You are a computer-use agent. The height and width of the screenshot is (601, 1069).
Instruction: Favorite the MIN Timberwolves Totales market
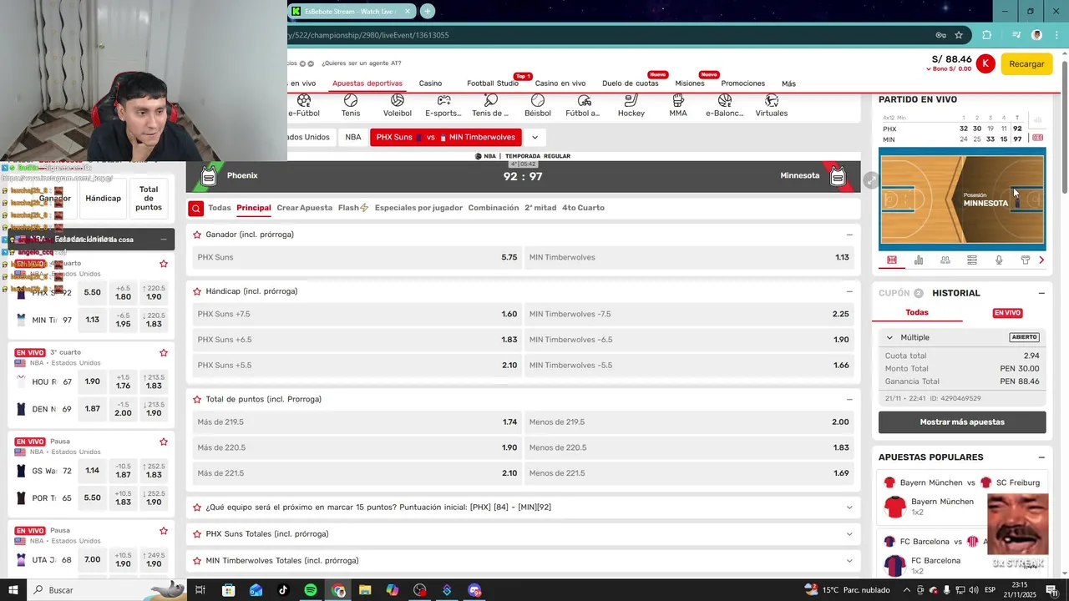tap(197, 561)
